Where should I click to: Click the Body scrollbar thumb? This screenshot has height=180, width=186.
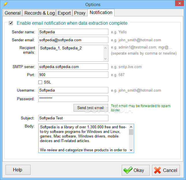pyautogui.click(x=131, y=132)
